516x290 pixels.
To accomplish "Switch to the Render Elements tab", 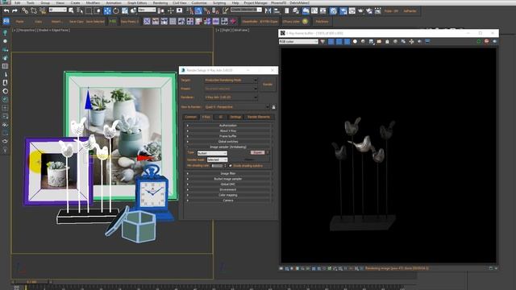I will [259, 117].
